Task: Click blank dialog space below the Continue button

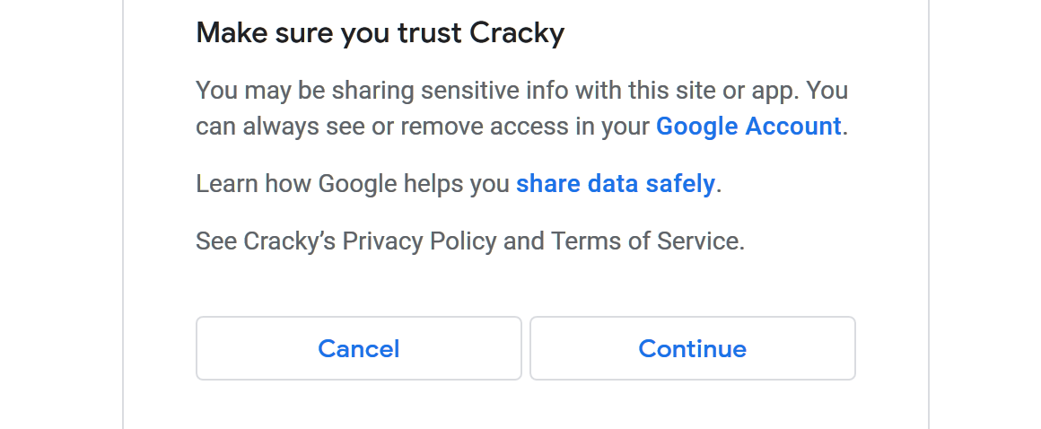Action: 692,404
